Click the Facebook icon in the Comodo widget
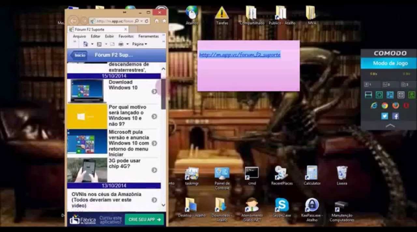The image size is (417, 232). point(395,116)
